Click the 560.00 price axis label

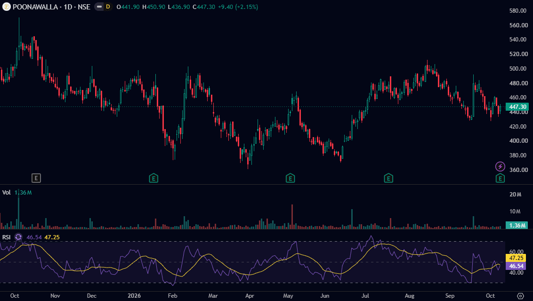coord(518,25)
